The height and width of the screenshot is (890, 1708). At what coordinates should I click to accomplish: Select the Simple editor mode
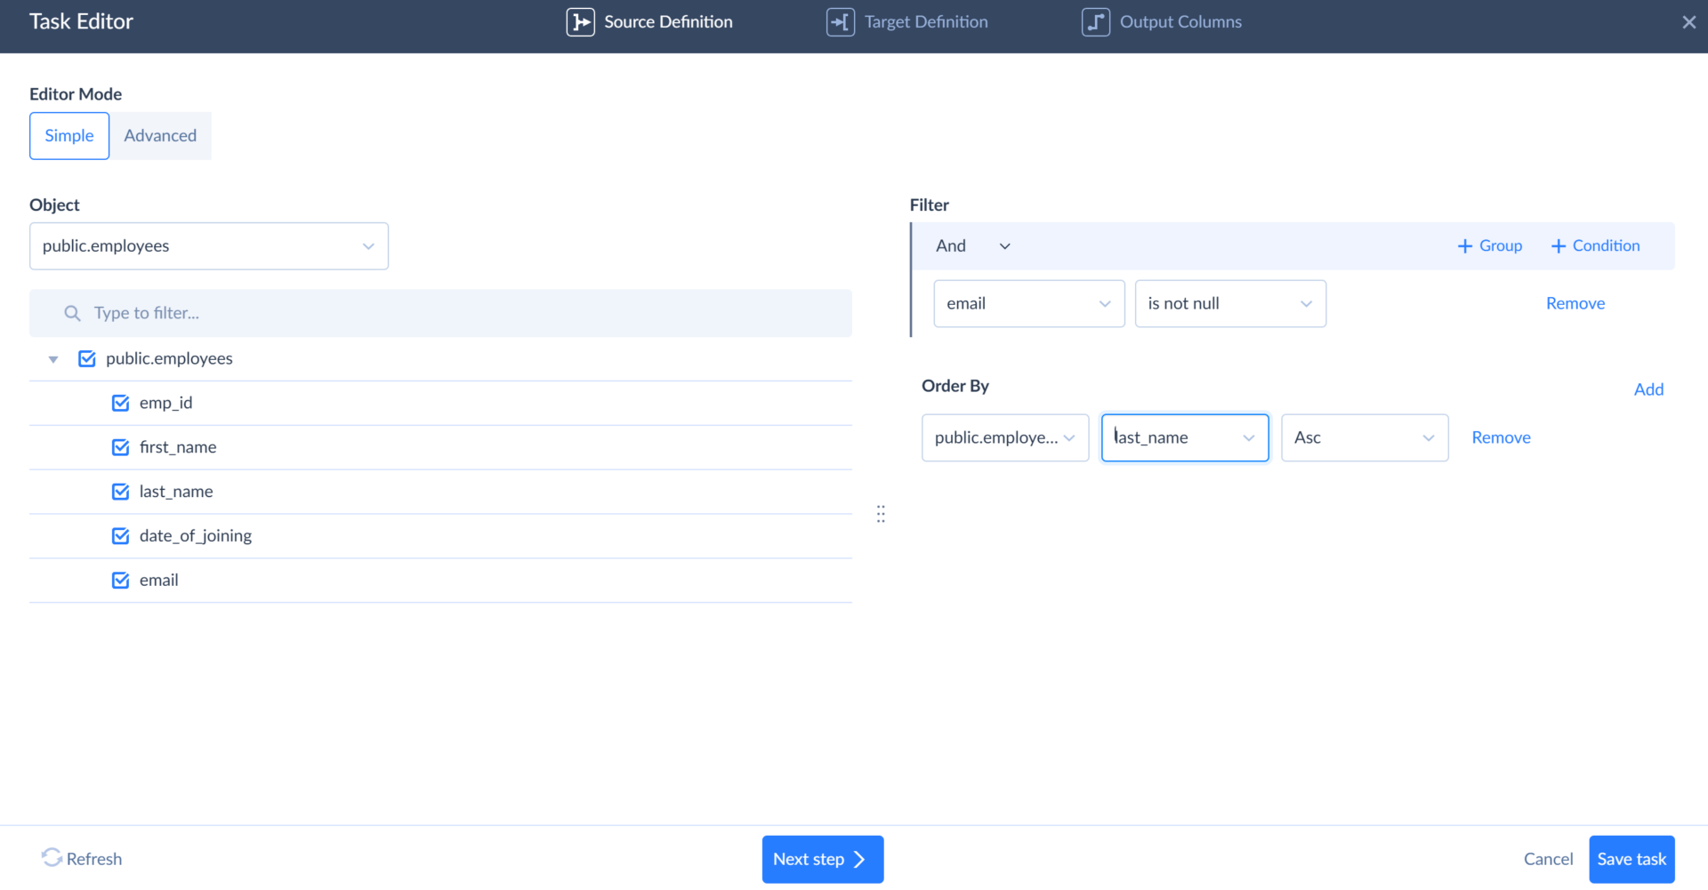point(68,135)
